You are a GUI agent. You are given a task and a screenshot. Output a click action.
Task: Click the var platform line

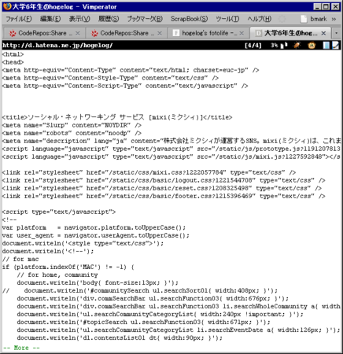click(x=94, y=227)
